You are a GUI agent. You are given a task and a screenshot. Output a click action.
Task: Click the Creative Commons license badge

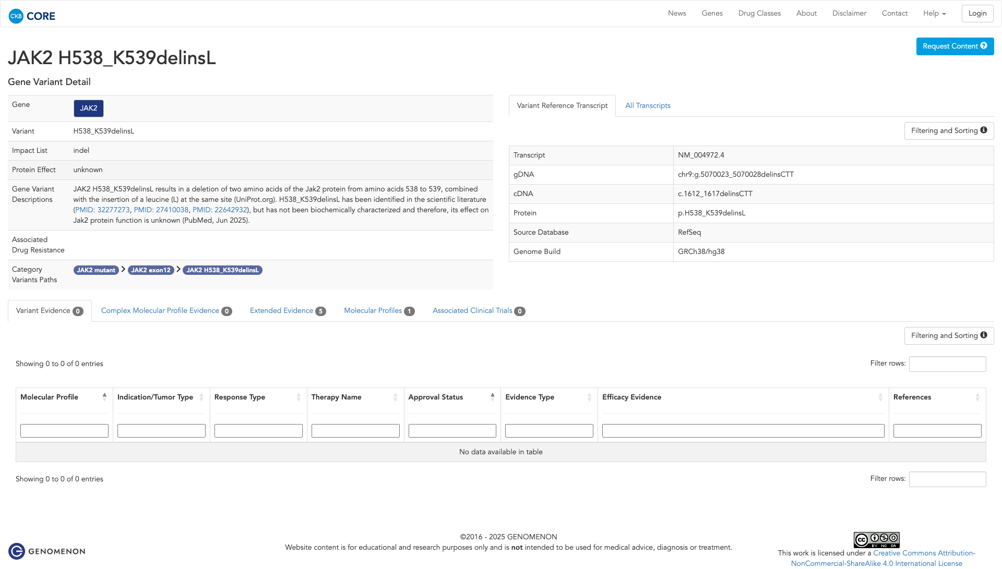click(876, 540)
